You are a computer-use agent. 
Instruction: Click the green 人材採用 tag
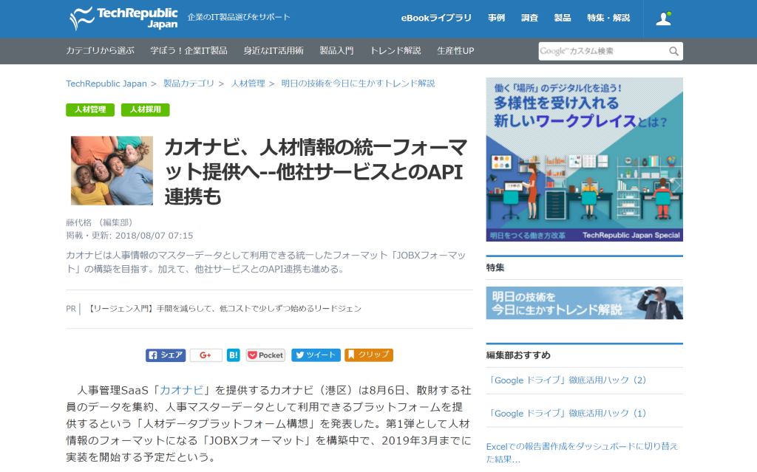click(146, 109)
